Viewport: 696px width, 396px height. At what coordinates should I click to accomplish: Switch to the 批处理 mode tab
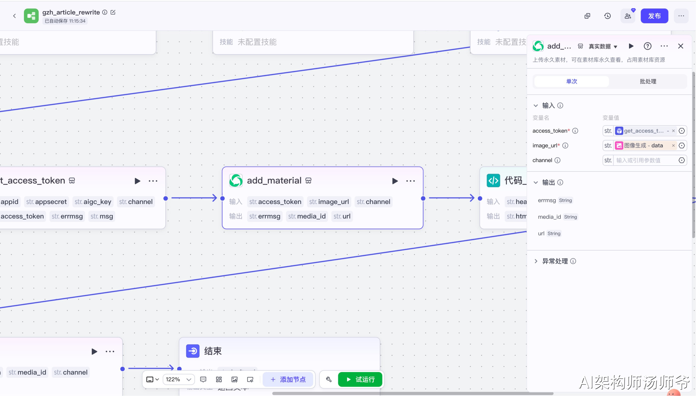point(648,82)
